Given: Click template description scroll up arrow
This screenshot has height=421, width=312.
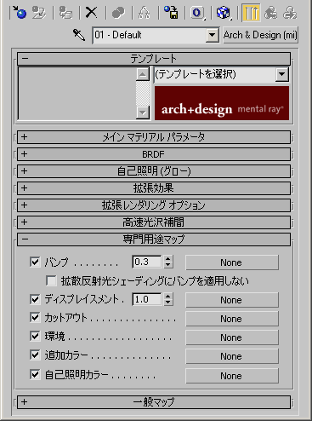Looking at the screenshot, I should click(143, 74).
